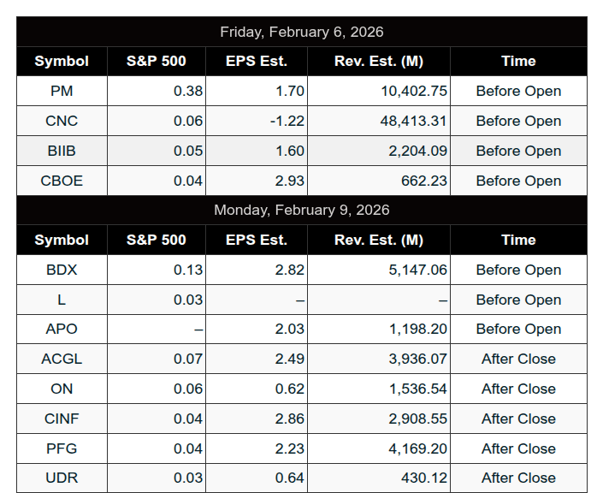Click the ACGL ticker symbol
The height and width of the screenshot is (493, 597).
point(62,359)
